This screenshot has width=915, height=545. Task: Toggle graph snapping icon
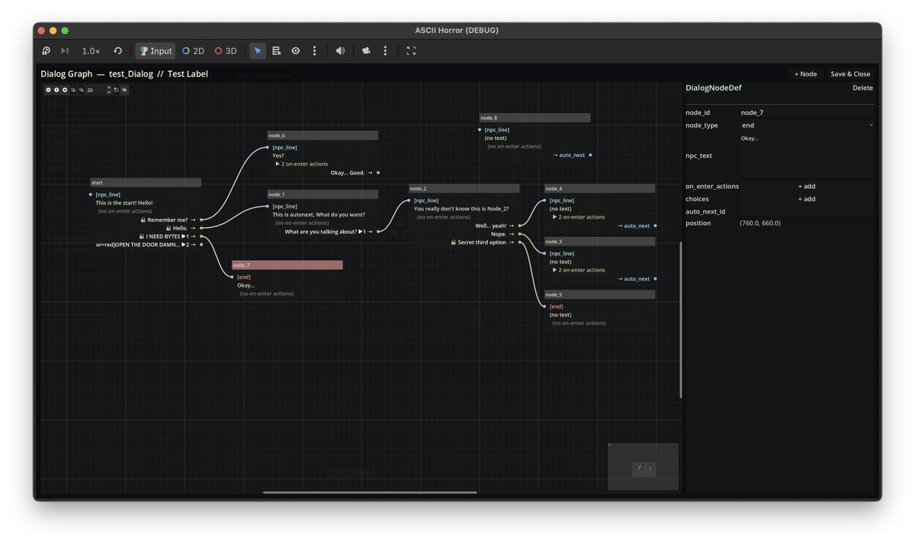(82, 90)
